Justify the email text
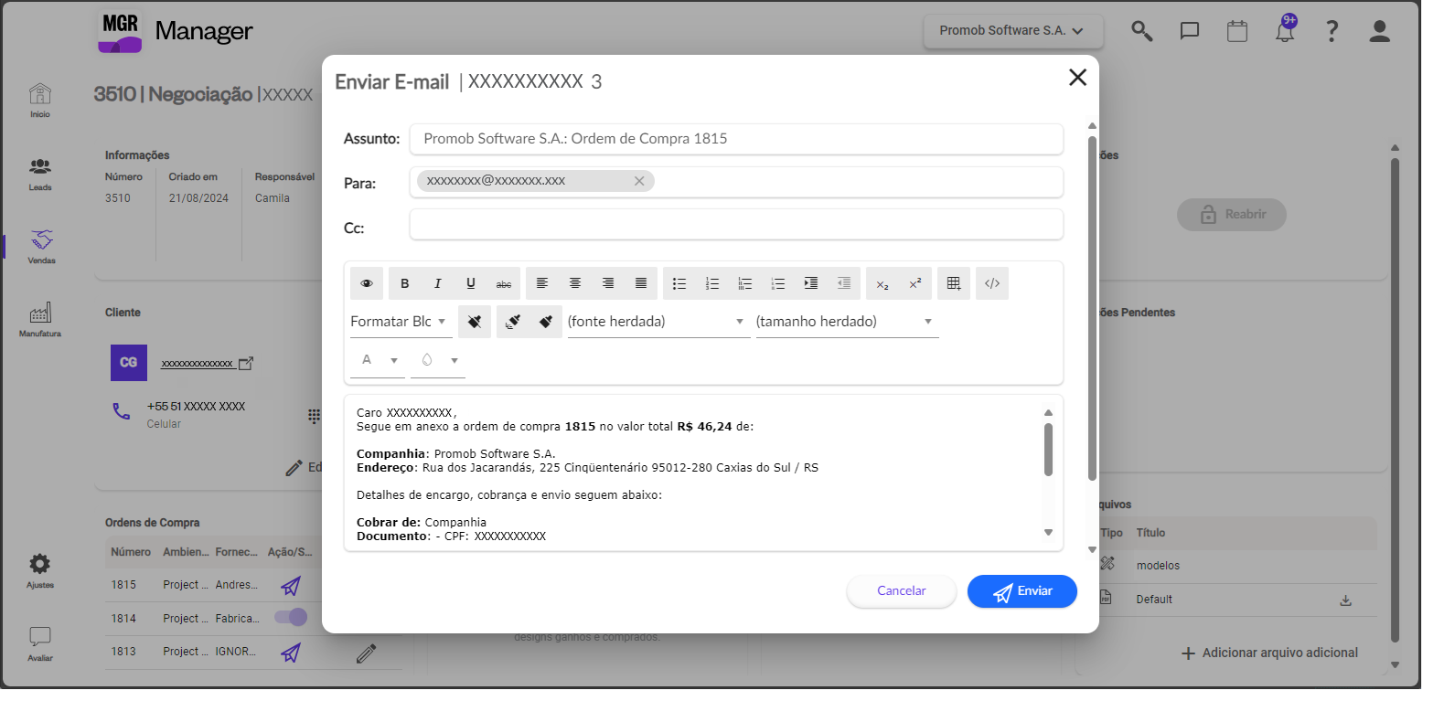 coord(641,283)
